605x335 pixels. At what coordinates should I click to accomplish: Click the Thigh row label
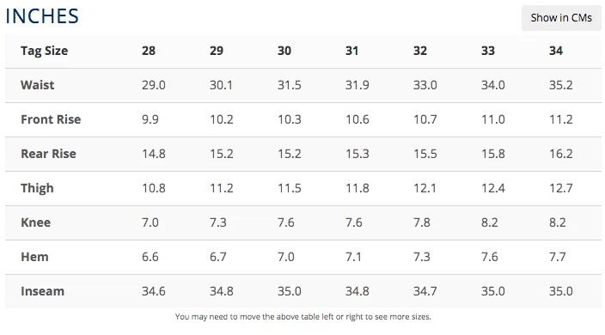[x=37, y=188]
